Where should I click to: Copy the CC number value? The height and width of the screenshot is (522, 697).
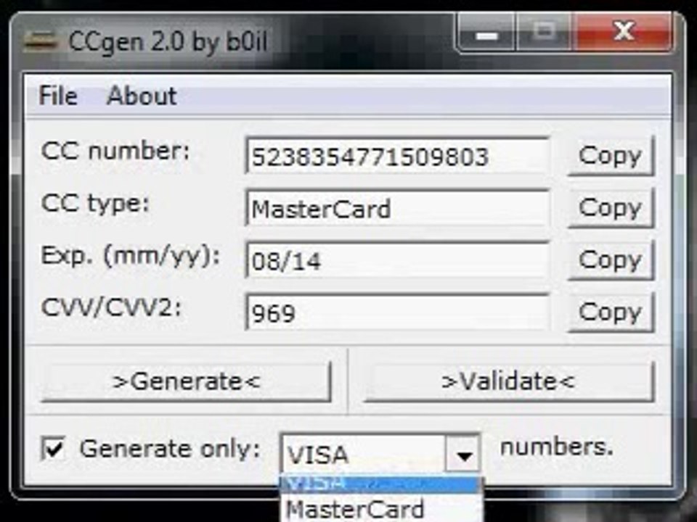click(611, 156)
